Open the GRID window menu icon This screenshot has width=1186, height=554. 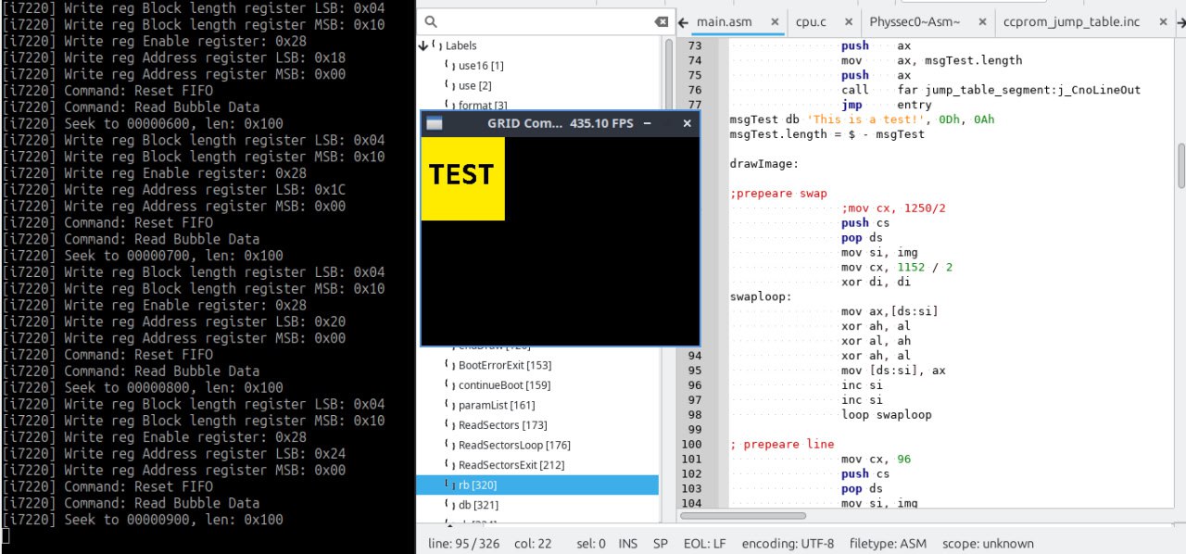pos(435,123)
